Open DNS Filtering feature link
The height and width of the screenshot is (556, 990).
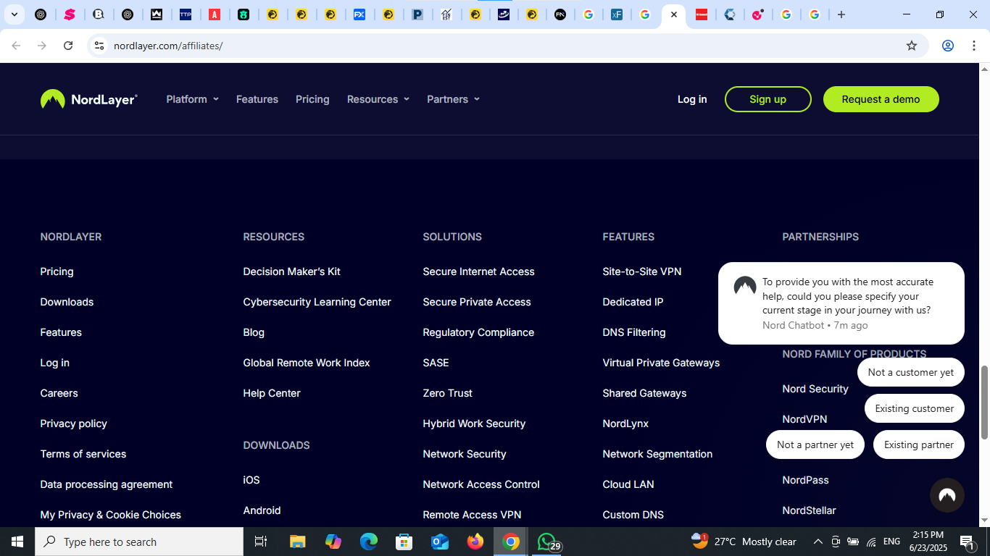click(634, 332)
